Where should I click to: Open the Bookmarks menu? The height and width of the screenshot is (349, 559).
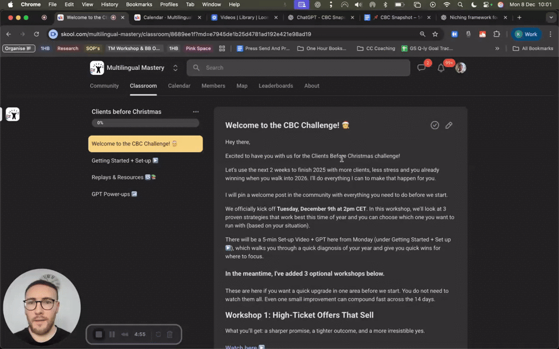(x=139, y=4)
